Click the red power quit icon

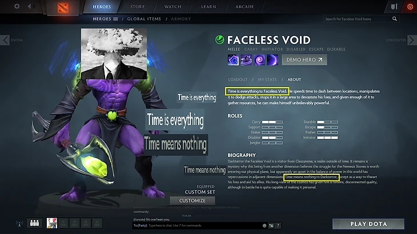click(410, 7)
